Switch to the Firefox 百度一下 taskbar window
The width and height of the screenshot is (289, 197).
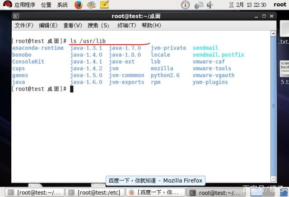click(155, 192)
